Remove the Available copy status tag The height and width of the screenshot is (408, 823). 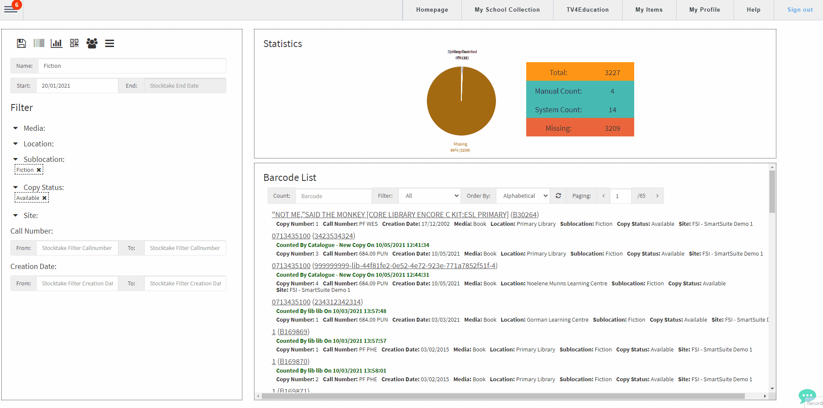(x=44, y=198)
